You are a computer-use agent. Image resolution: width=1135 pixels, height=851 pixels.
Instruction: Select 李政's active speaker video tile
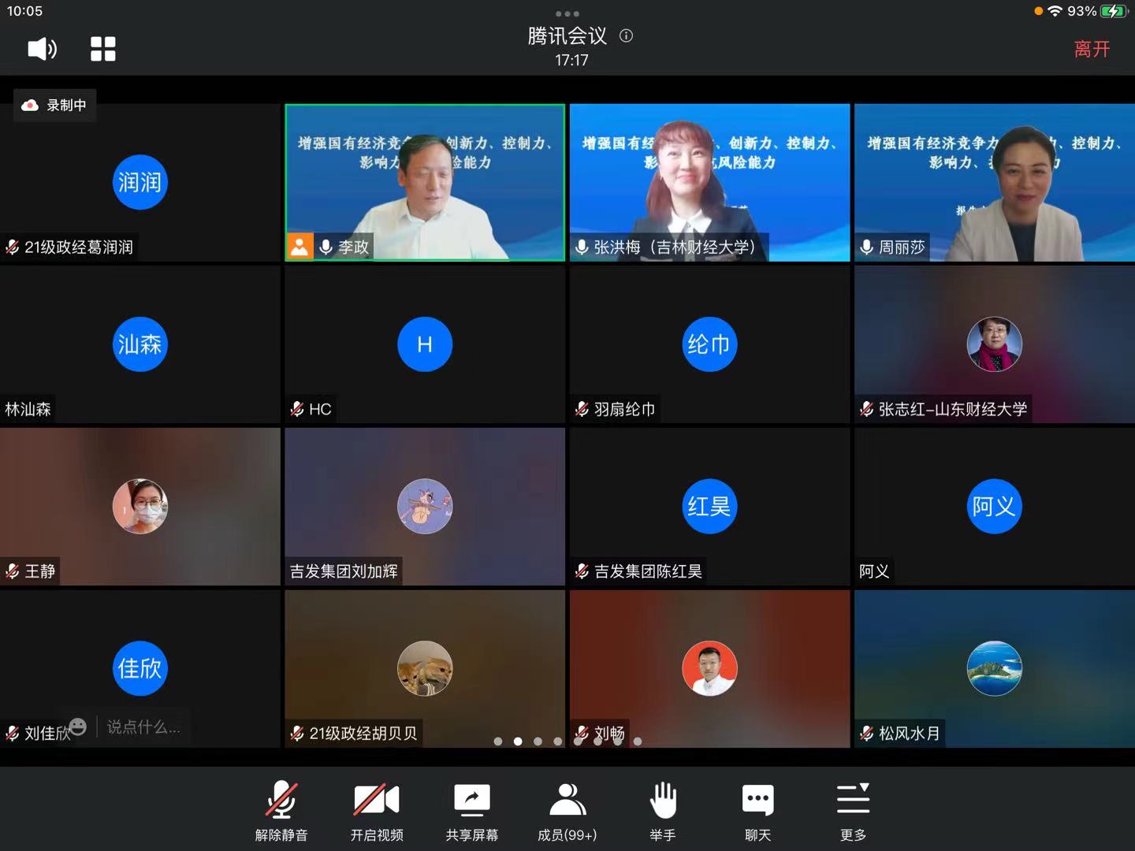(x=425, y=182)
